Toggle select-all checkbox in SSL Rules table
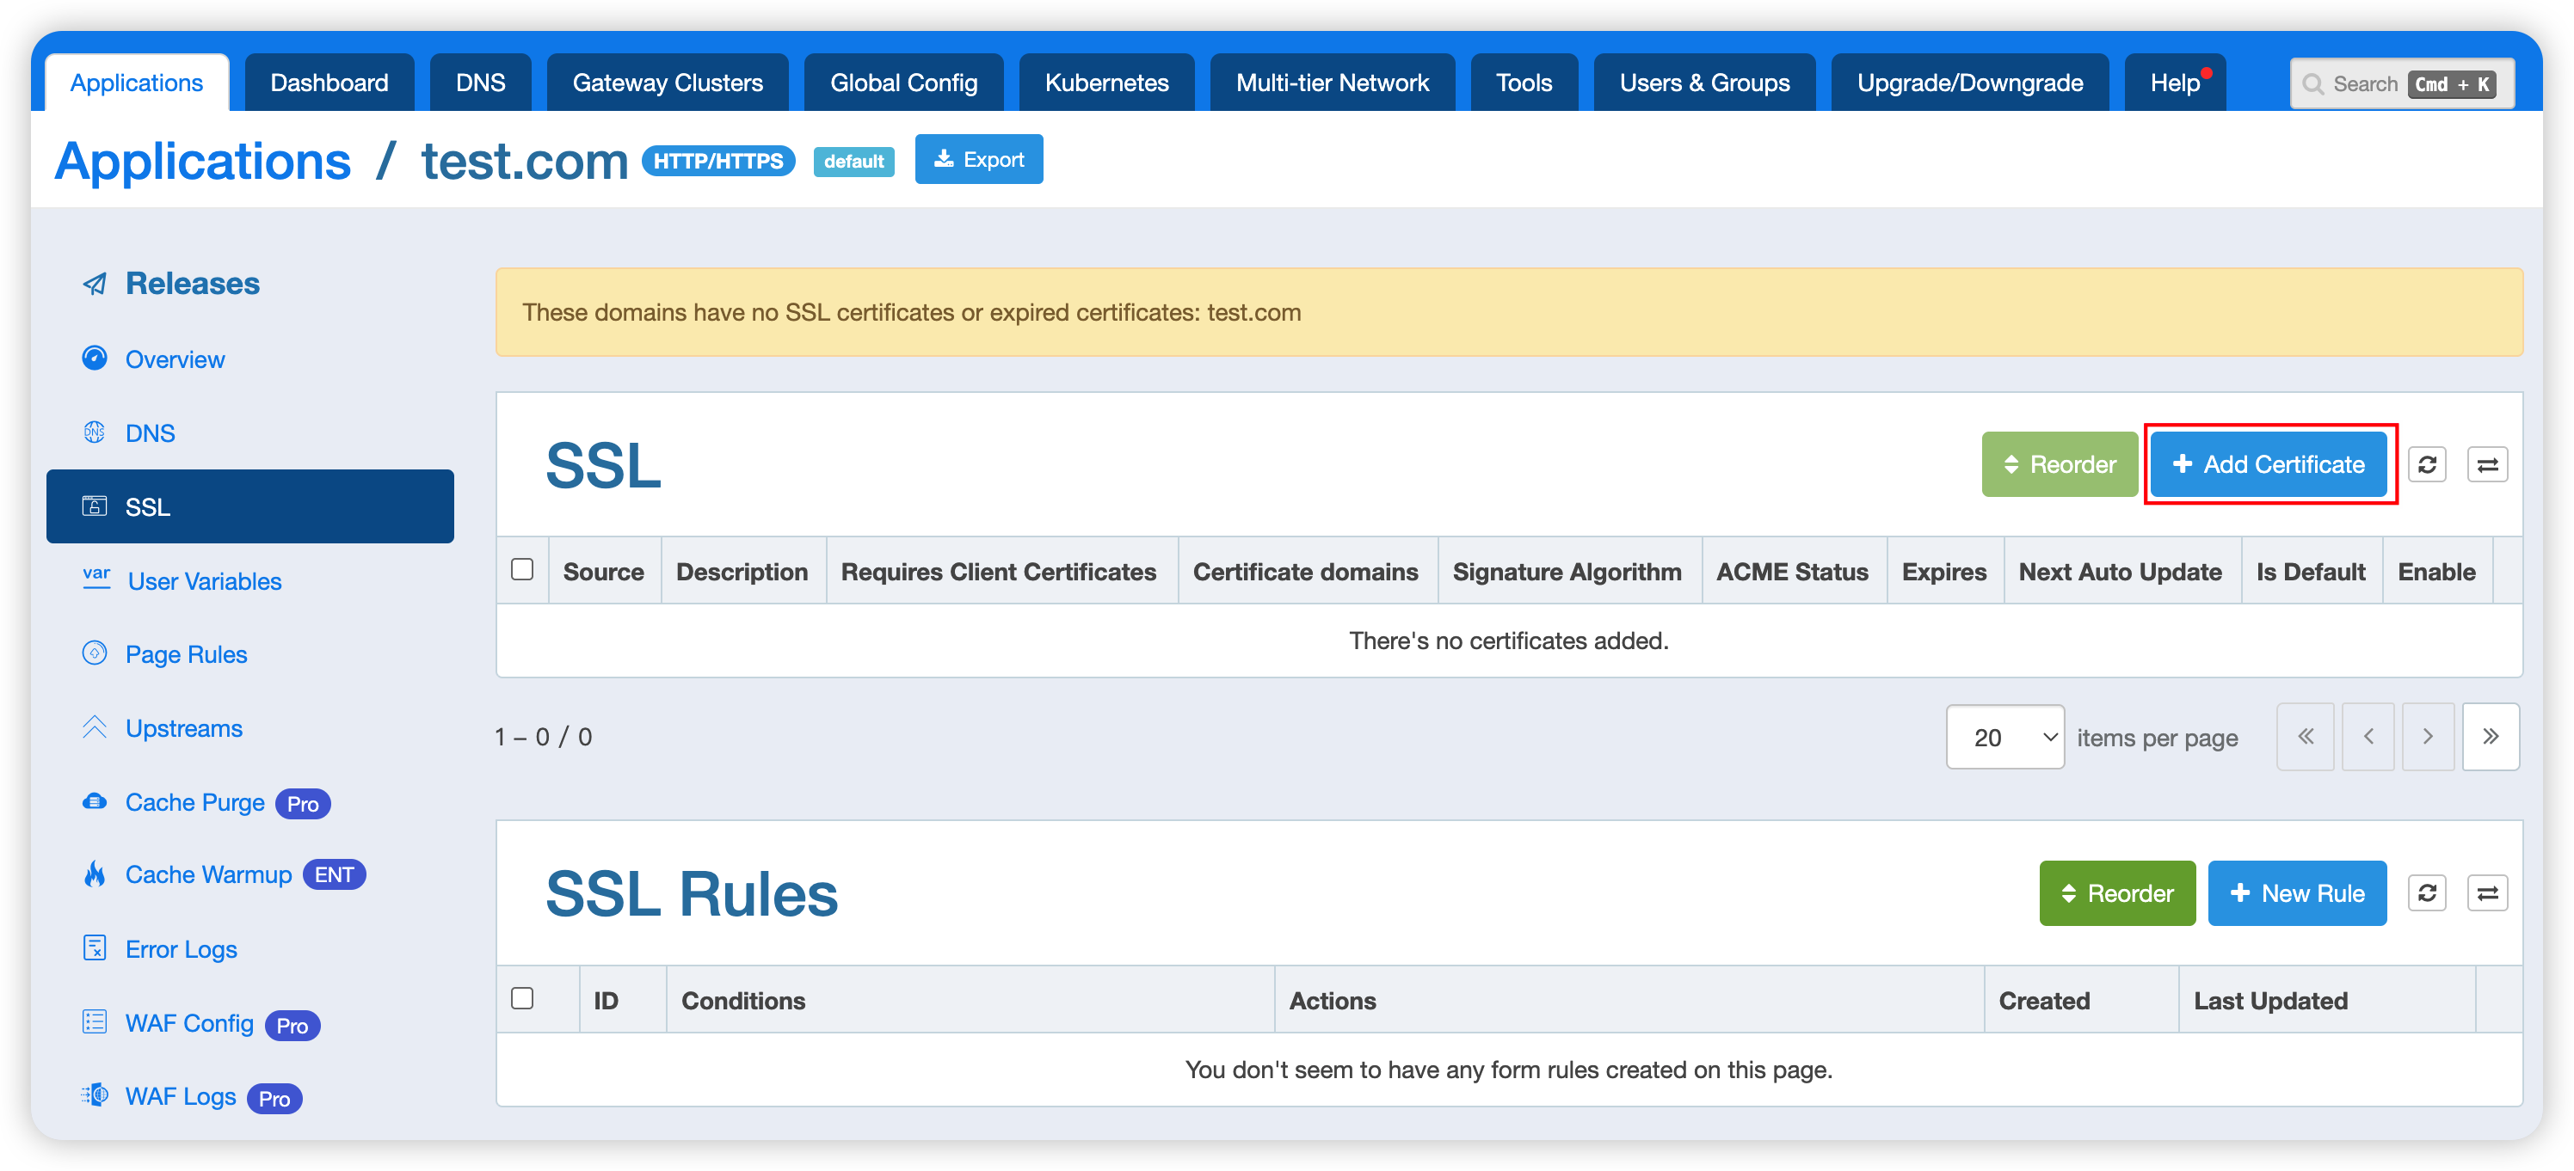The height and width of the screenshot is (1171, 2574). point(521,999)
